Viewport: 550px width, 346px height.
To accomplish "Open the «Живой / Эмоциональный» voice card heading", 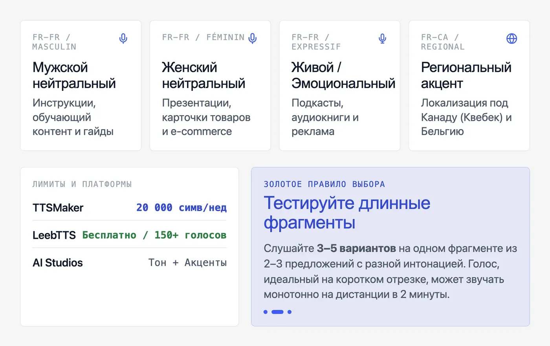I will pyautogui.click(x=343, y=75).
